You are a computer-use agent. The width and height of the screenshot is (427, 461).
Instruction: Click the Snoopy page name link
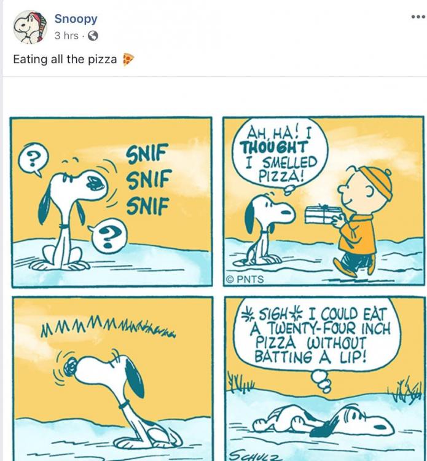pos(76,19)
